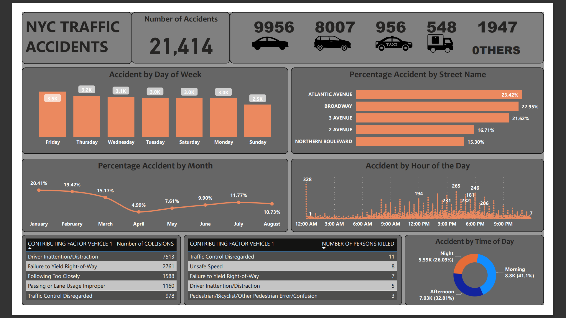Toggle sort arrow under Number of Persons Killed
Screen dimensions: 566x318
tap(324, 248)
